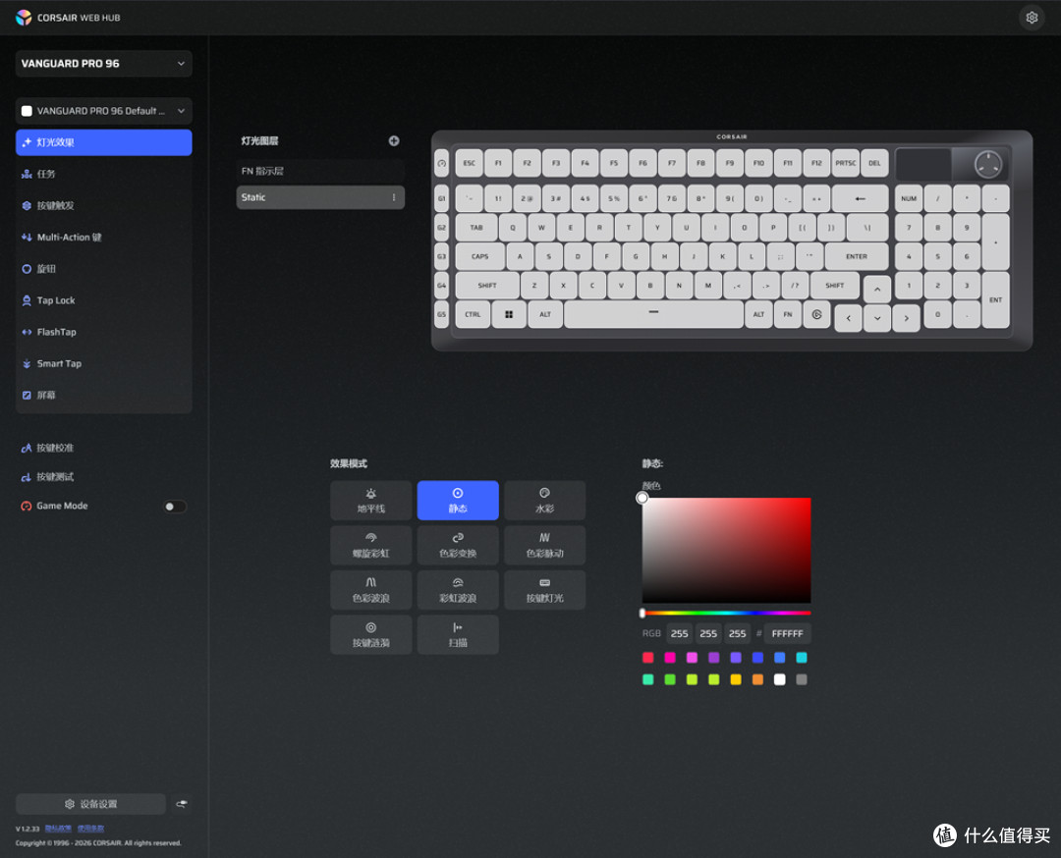Open settings gear in top-right corner
Screen dimensions: 1061x858
point(1032,18)
